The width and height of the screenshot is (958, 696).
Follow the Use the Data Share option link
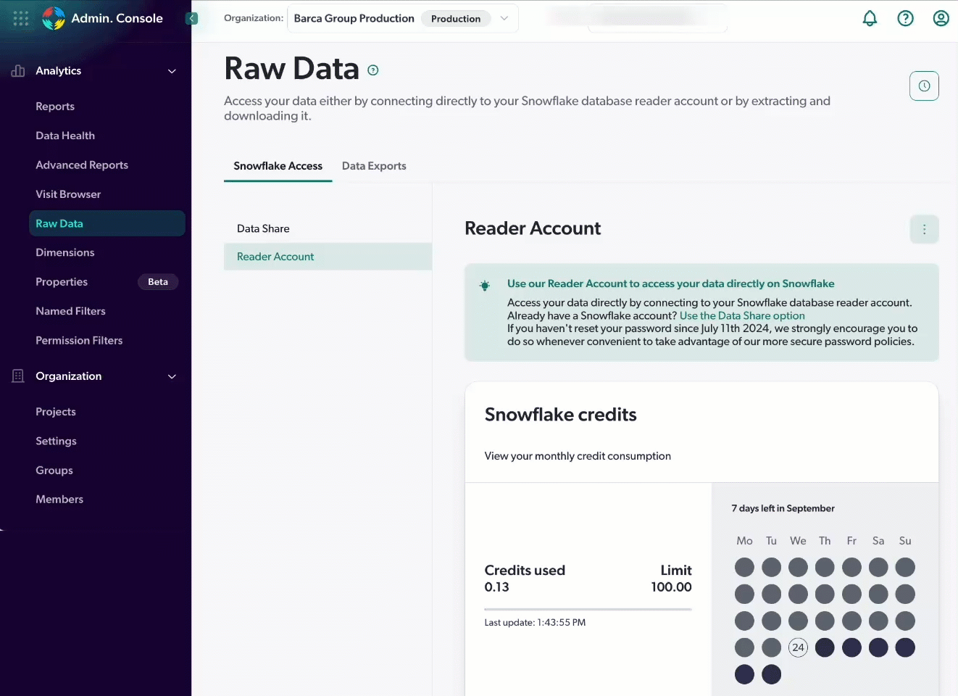[741, 315]
